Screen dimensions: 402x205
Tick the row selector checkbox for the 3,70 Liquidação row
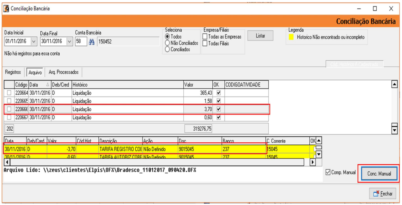[9, 109]
